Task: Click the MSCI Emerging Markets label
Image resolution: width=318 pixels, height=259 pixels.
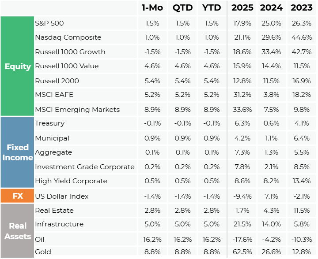Action: (77, 109)
